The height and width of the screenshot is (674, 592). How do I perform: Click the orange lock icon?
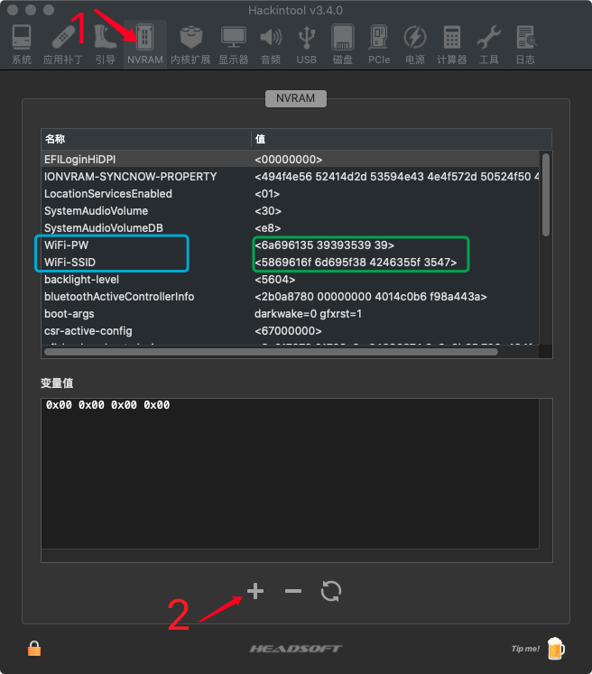pos(34,648)
